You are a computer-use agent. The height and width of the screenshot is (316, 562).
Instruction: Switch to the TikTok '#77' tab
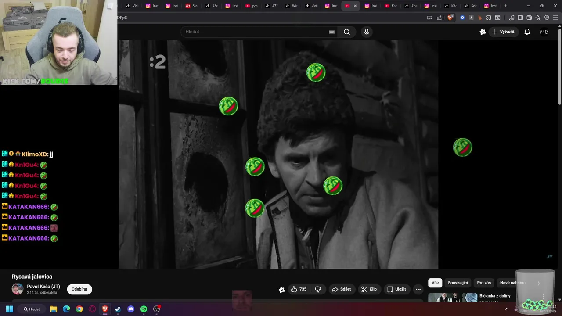pyautogui.click(x=271, y=6)
